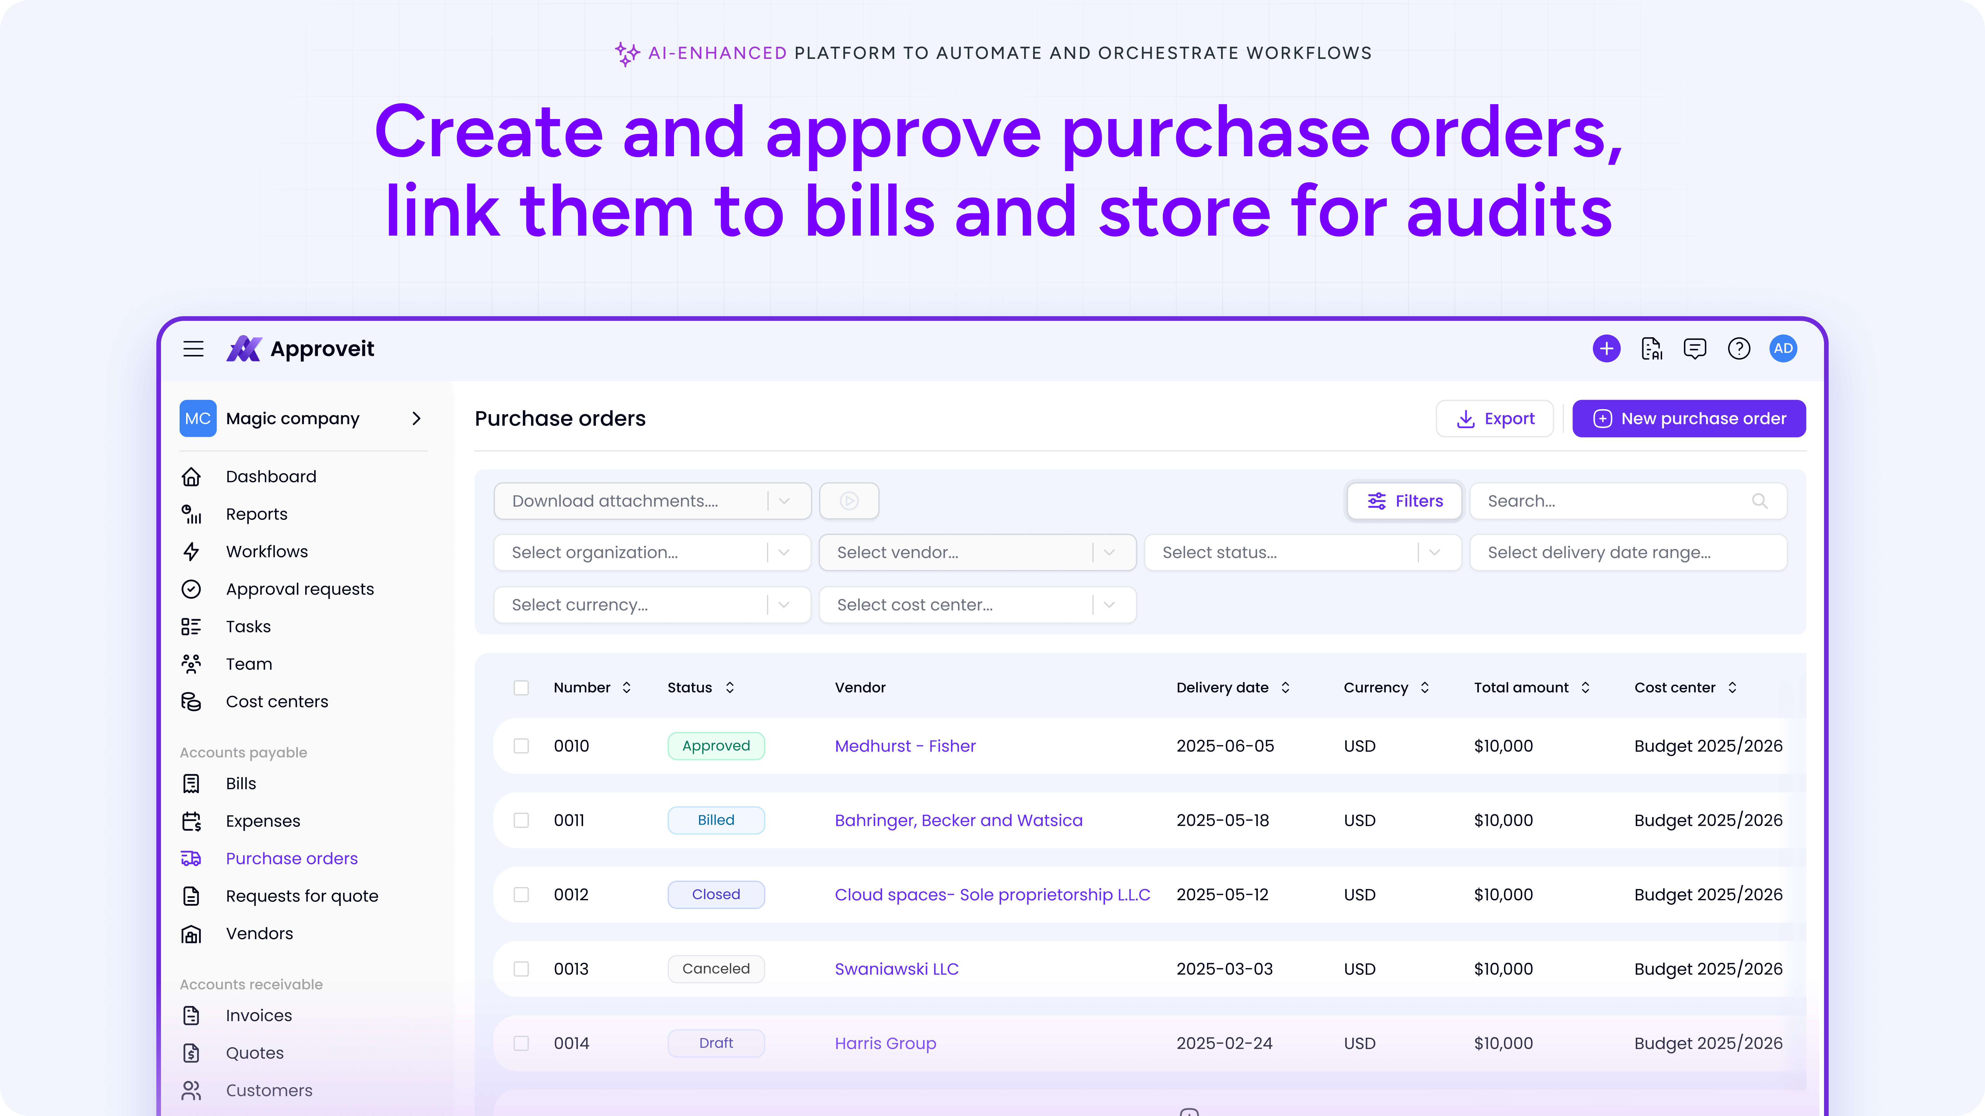Click the Approval requests check icon
Image resolution: width=1985 pixels, height=1116 pixels.
click(x=191, y=588)
